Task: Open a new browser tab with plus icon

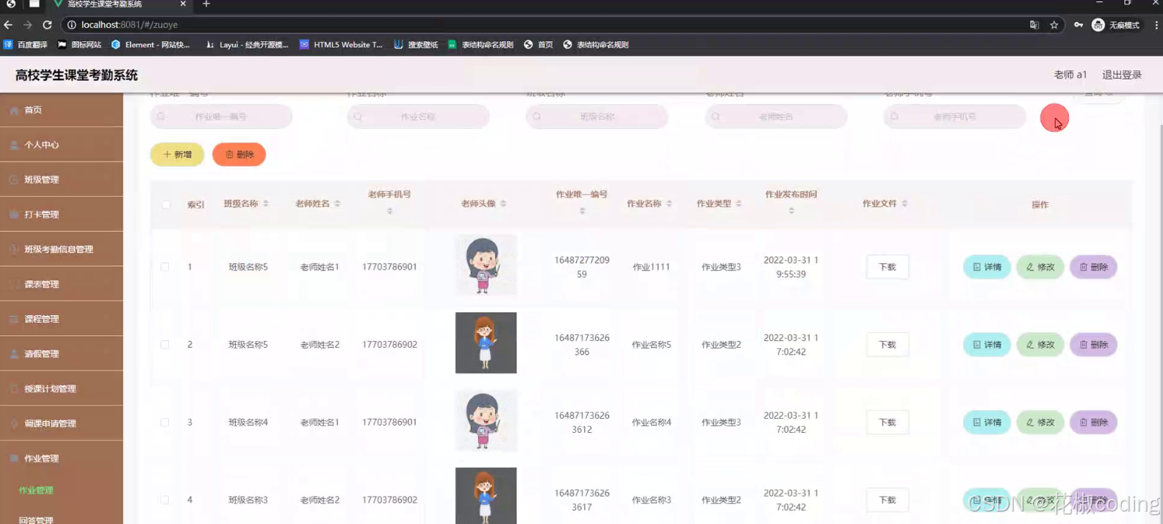Action: pyautogui.click(x=206, y=4)
